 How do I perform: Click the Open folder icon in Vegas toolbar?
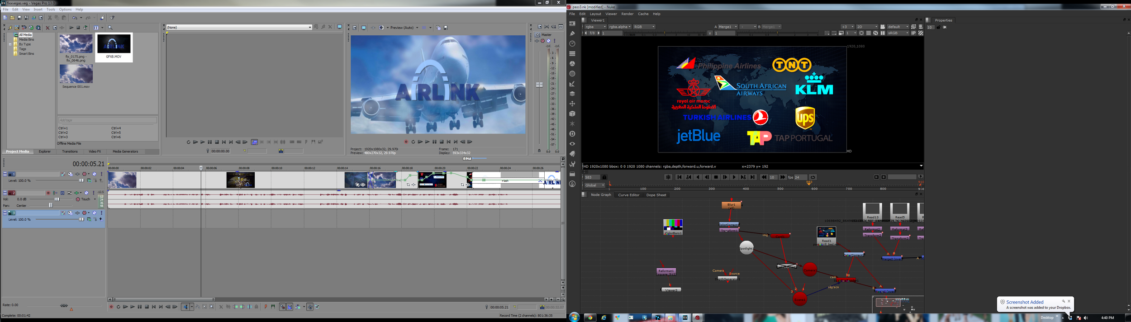pos(12,18)
